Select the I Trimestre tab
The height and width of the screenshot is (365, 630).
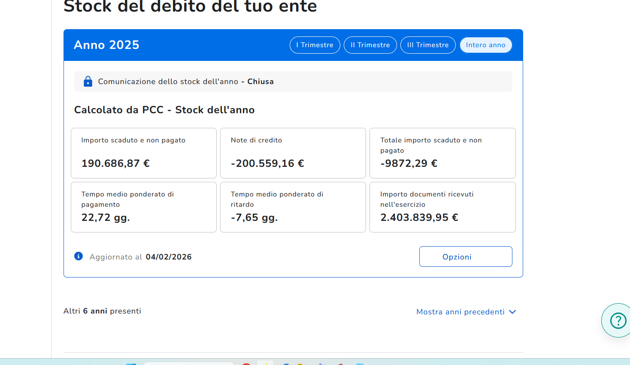point(315,45)
